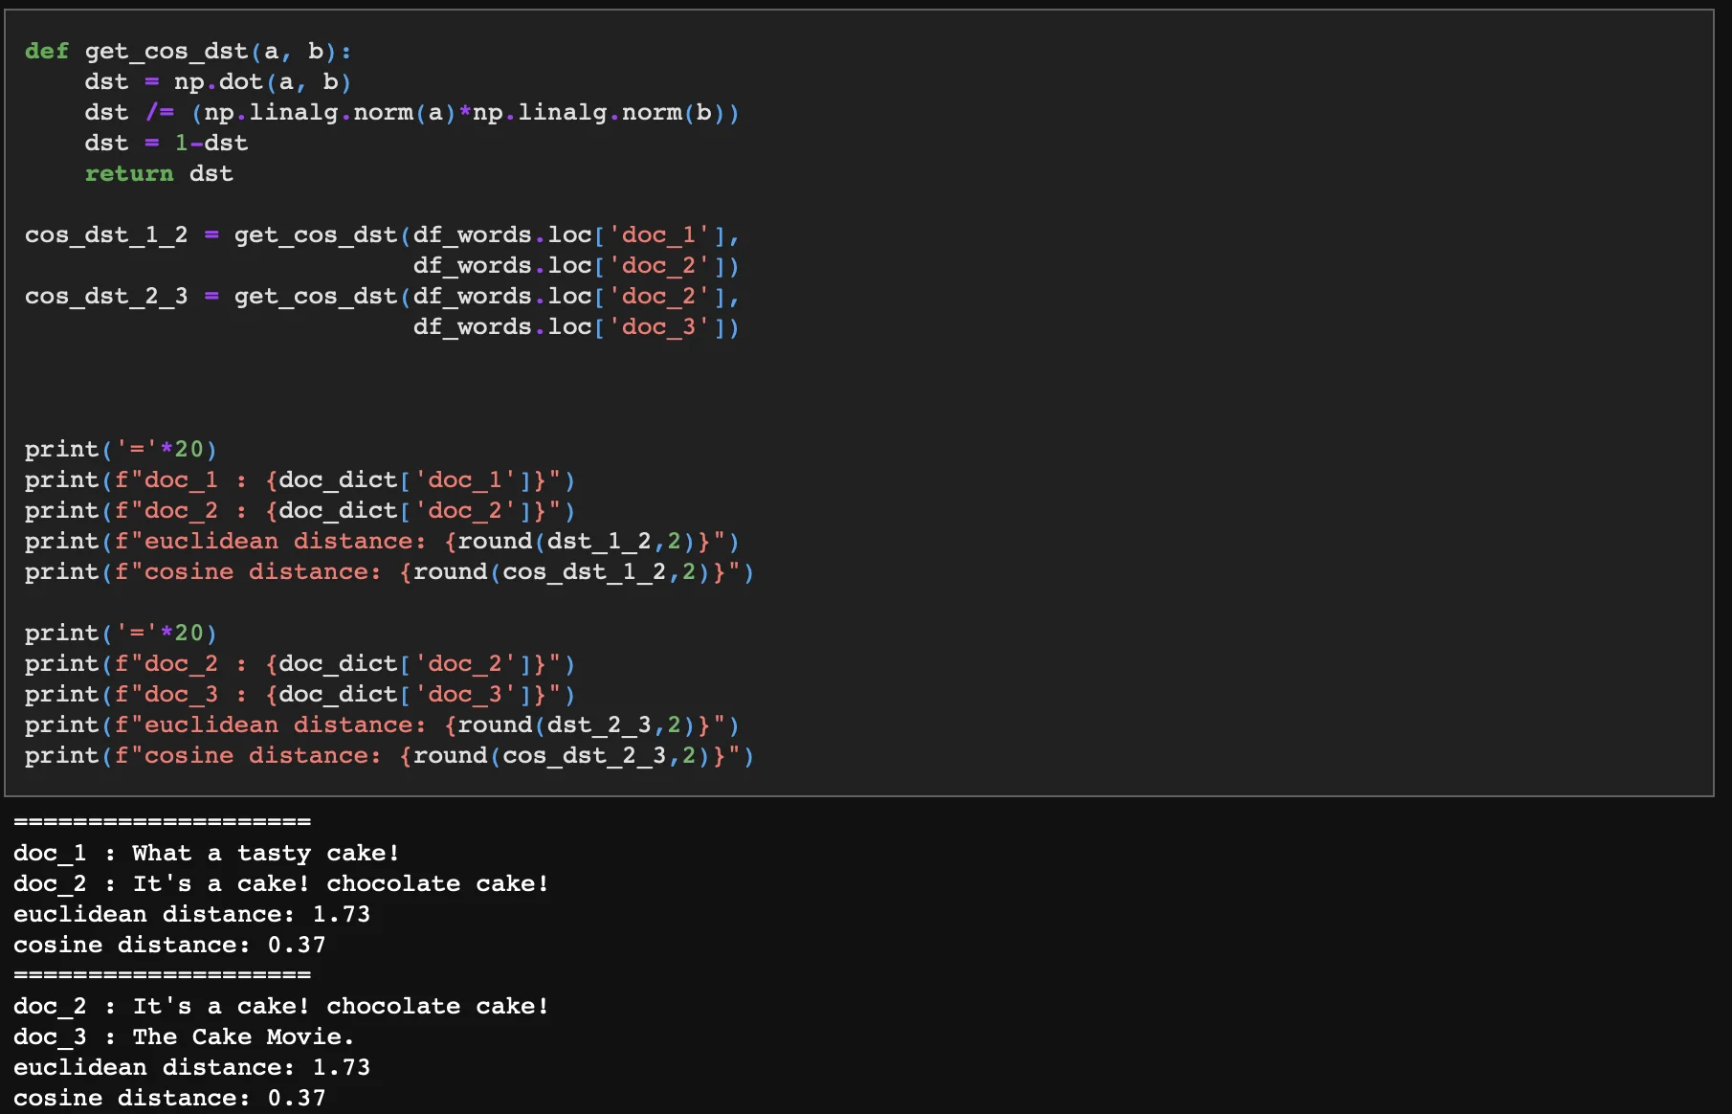Click the first '=====' separator in output
This screenshot has width=1732, height=1114.
coord(162,822)
